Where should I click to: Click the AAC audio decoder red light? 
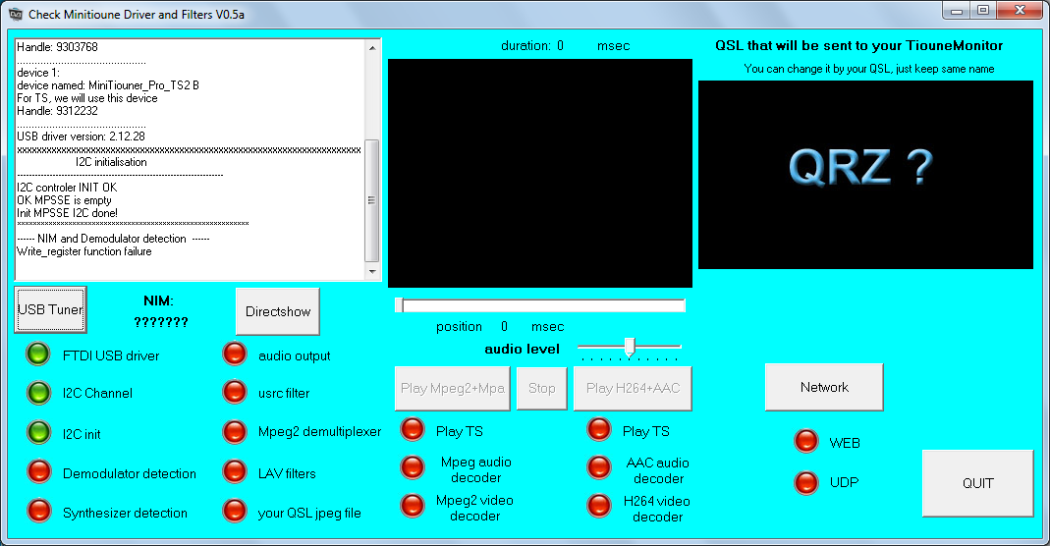coord(598,467)
